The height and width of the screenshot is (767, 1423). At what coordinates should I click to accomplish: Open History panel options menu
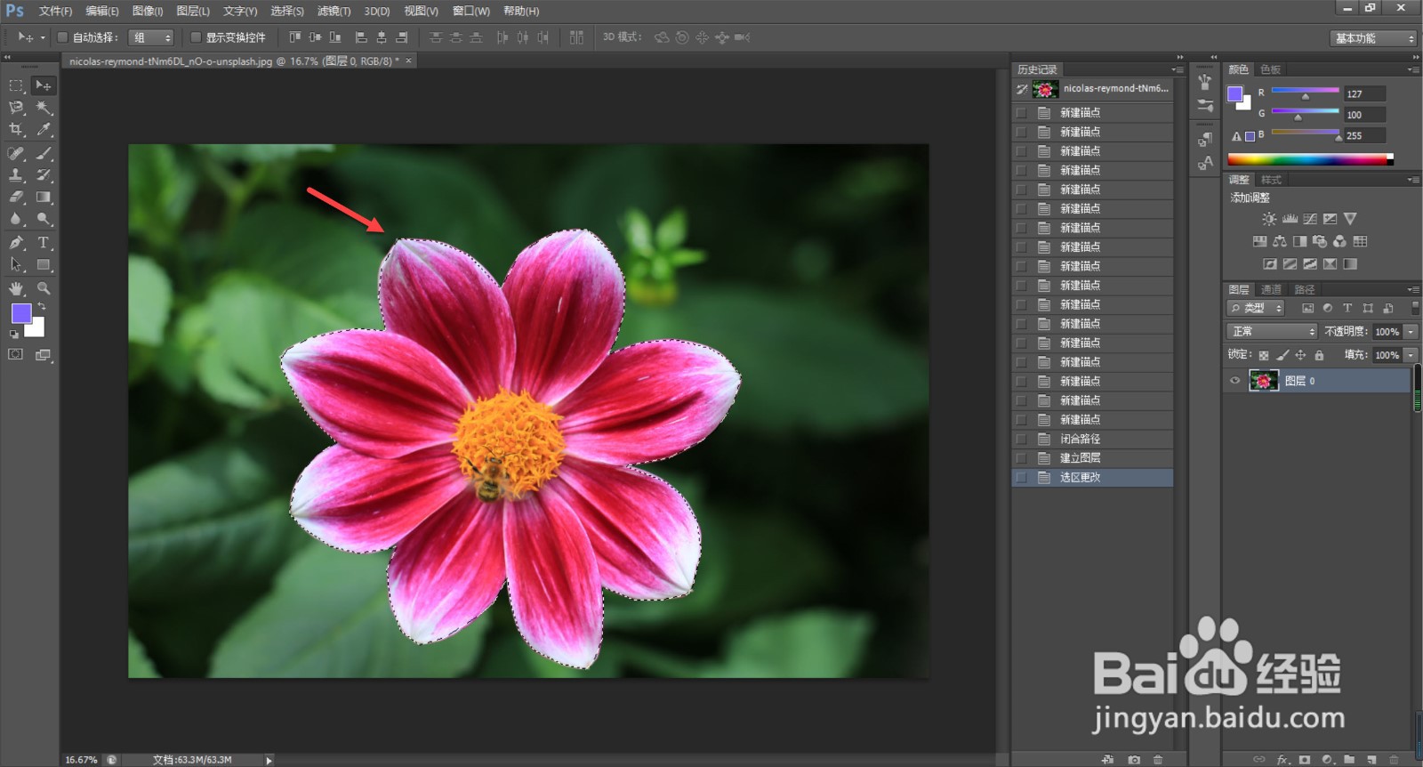coord(1178,69)
